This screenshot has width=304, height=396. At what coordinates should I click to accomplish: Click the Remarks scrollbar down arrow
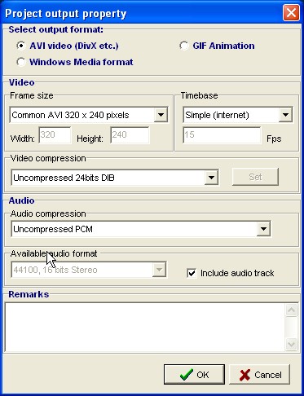(x=291, y=344)
